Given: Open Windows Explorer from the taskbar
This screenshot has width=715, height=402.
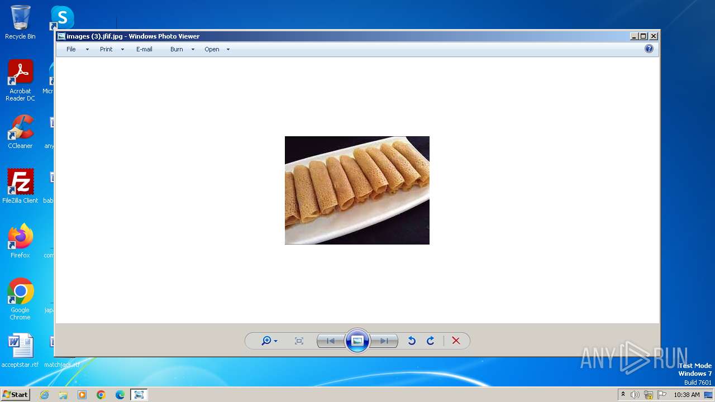Looking at the screenshot, I should tap(63, 395).
